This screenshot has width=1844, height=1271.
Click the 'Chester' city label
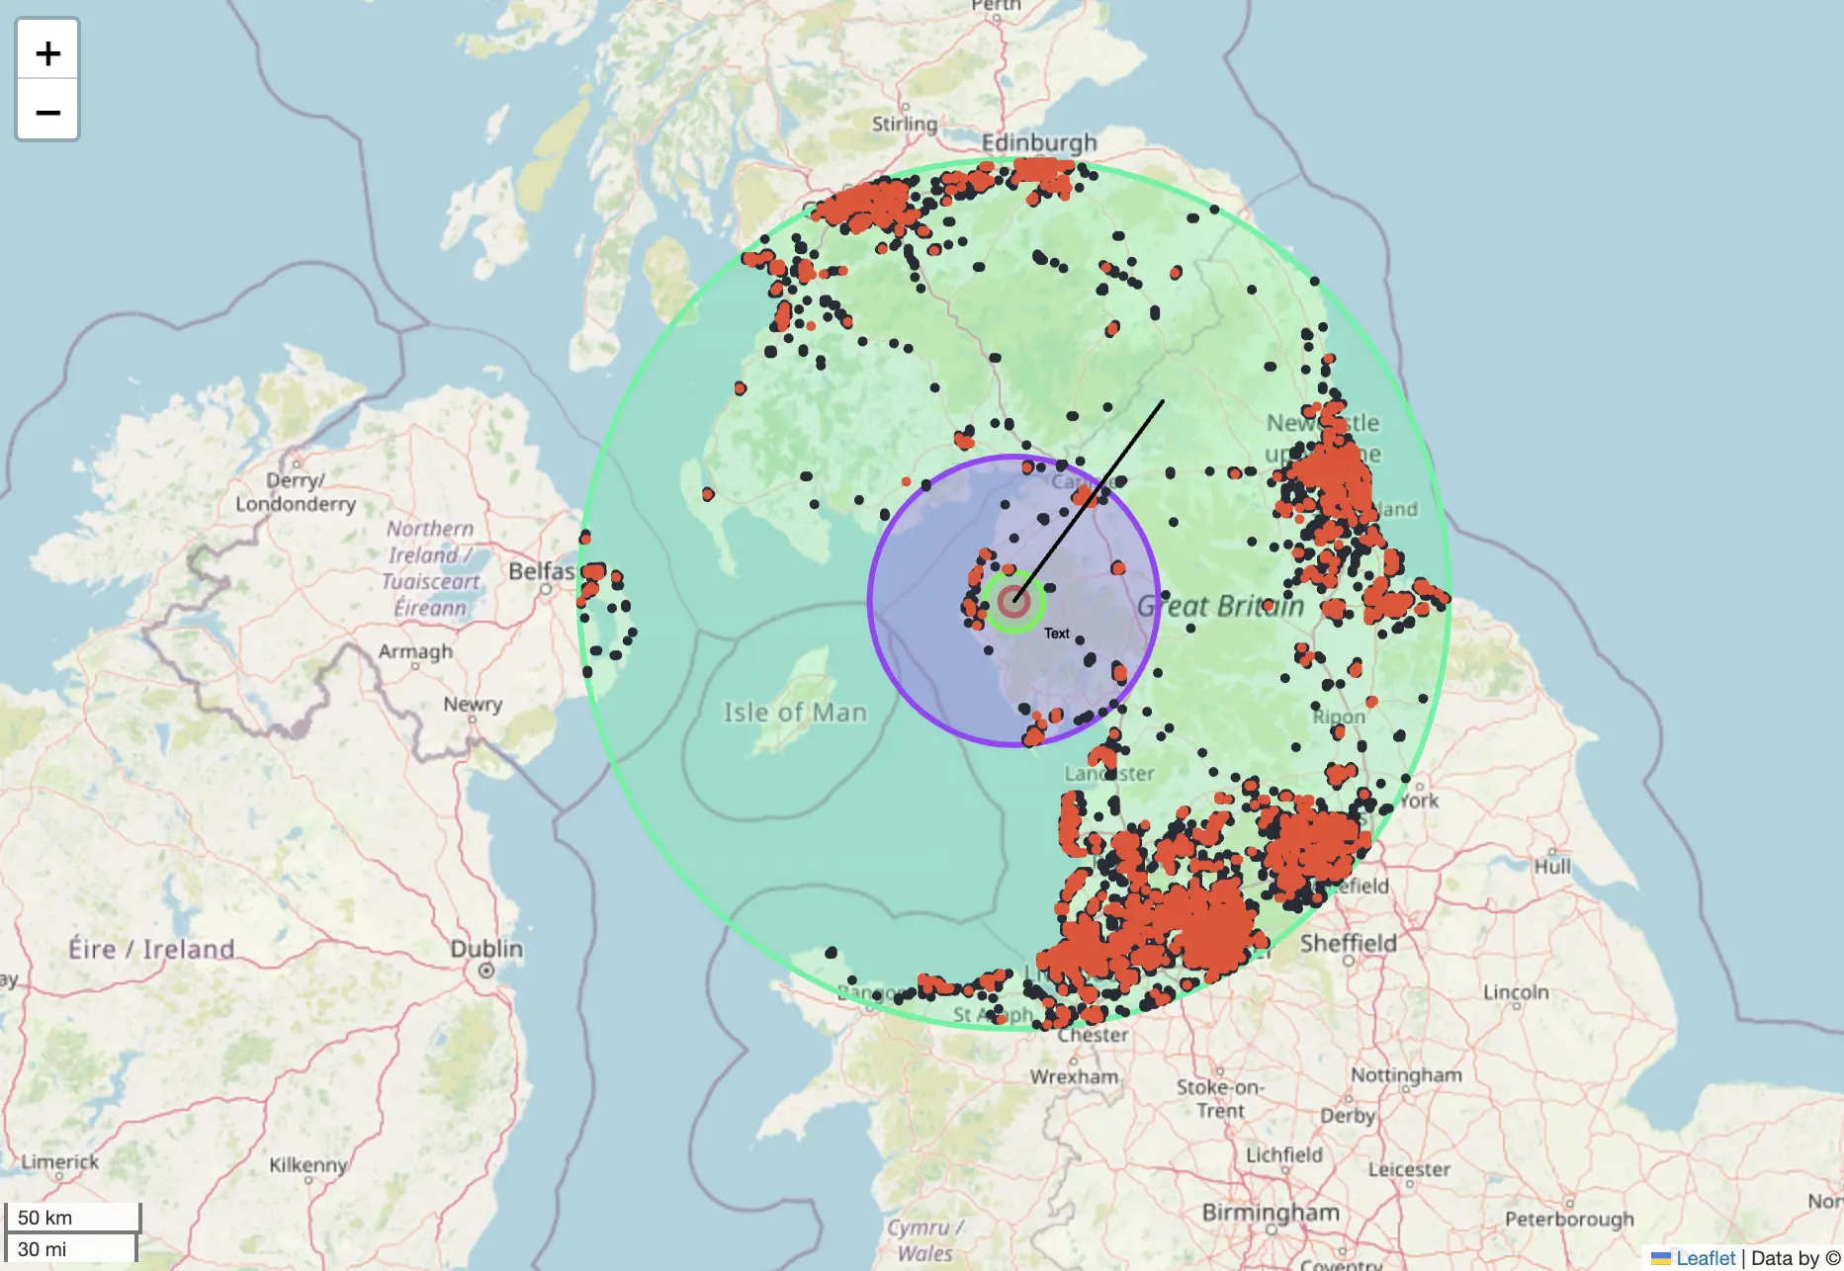(x=1093, y=1035)
